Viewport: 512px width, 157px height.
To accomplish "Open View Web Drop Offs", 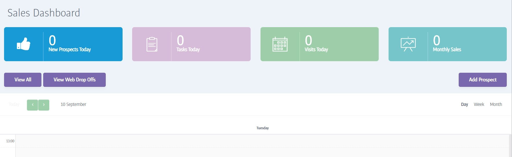I will point(74,80).
